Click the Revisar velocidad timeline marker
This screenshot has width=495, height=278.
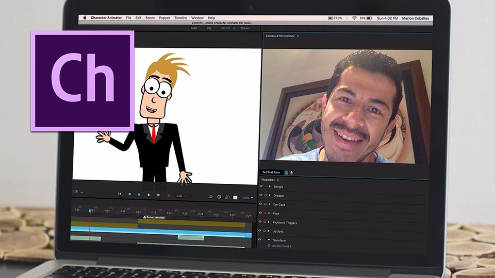[x=154, y=217]
